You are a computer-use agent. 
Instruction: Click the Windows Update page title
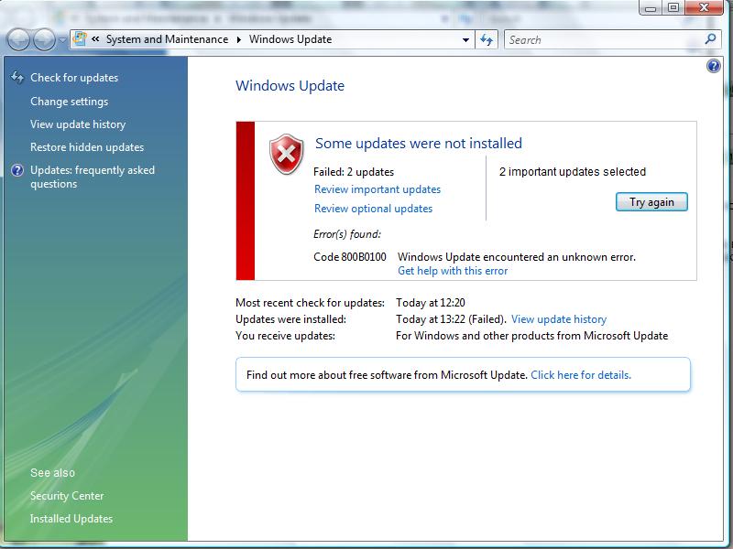[290, 86]
